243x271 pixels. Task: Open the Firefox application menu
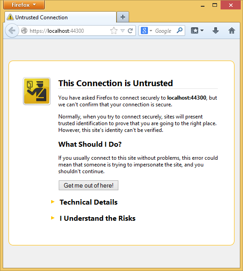coord(24,5)
